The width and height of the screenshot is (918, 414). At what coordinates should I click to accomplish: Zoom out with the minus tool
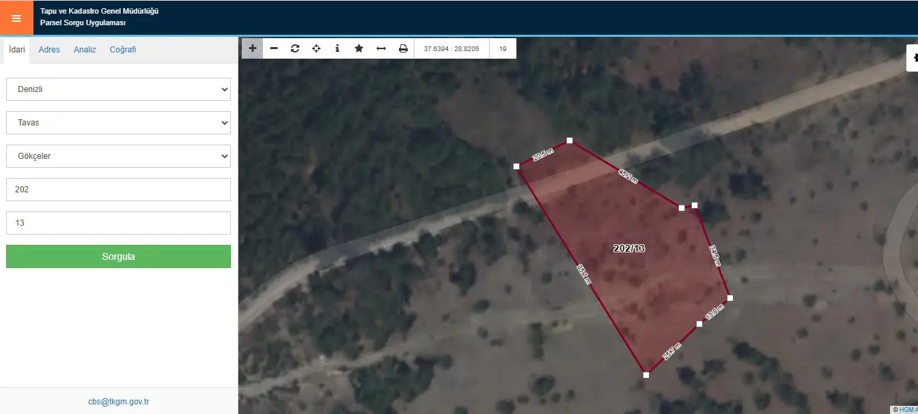274,48
